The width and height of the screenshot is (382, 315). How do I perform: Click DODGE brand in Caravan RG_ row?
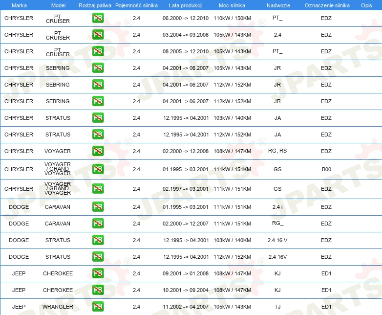point(19,224)
